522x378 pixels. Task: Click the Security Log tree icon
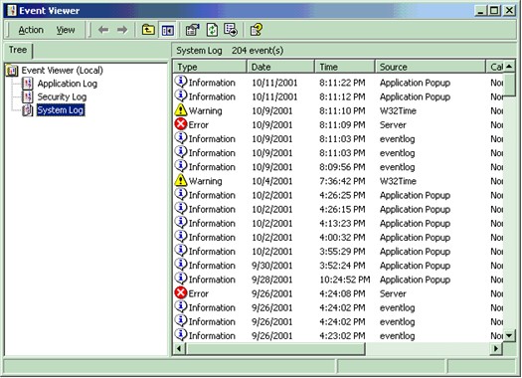(28, 96)
